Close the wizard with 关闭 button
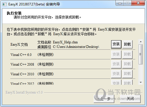 coord(130,99)
